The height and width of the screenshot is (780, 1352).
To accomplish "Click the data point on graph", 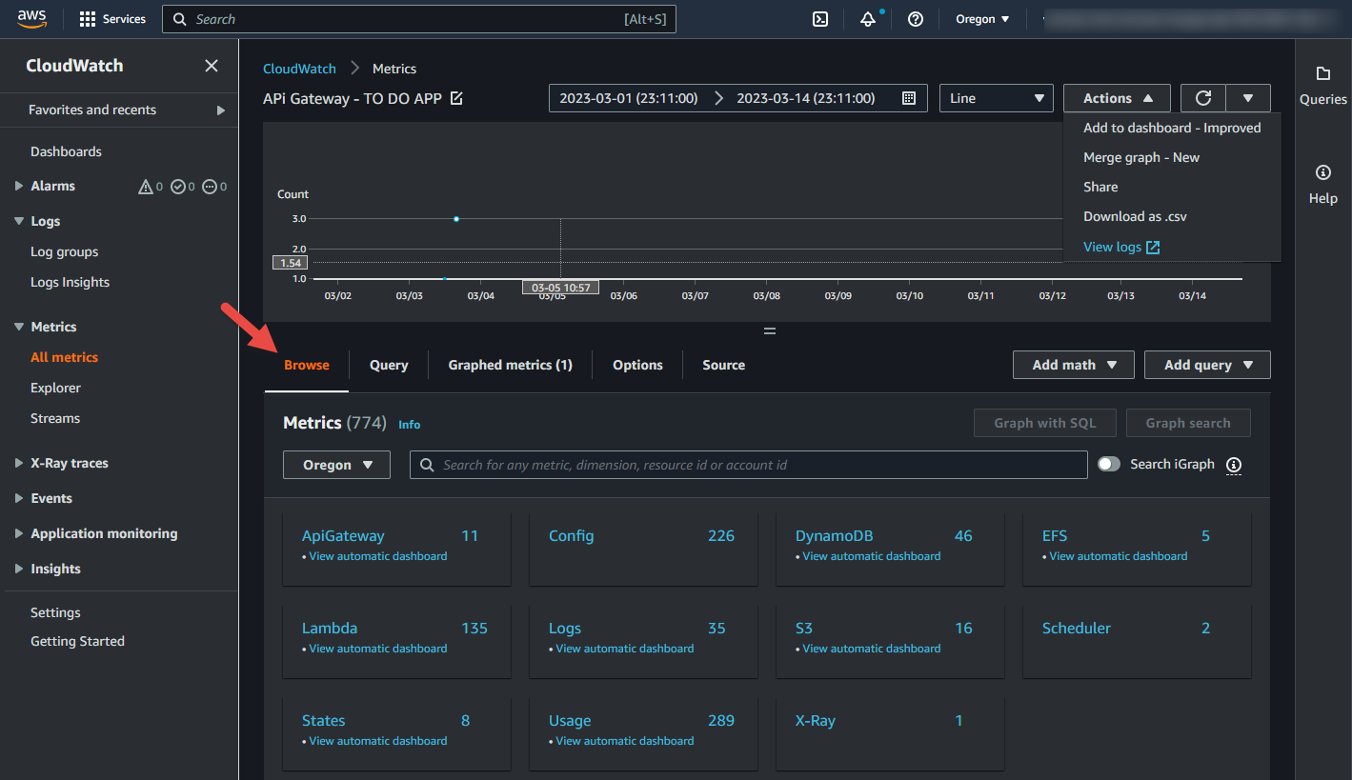I will pyautogui.click(x=456, y=219).
